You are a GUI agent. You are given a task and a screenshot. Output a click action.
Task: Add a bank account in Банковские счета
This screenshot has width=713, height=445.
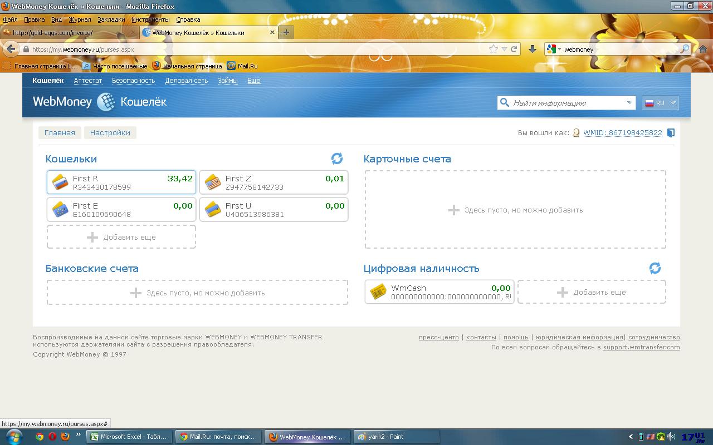(197, 293)
